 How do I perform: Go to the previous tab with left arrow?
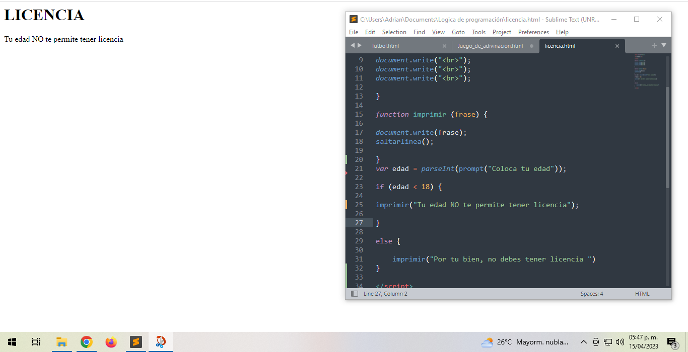coord(353,45)
